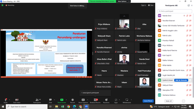Select Sugih Fatulloh_KK participant row

click(175, 75)
